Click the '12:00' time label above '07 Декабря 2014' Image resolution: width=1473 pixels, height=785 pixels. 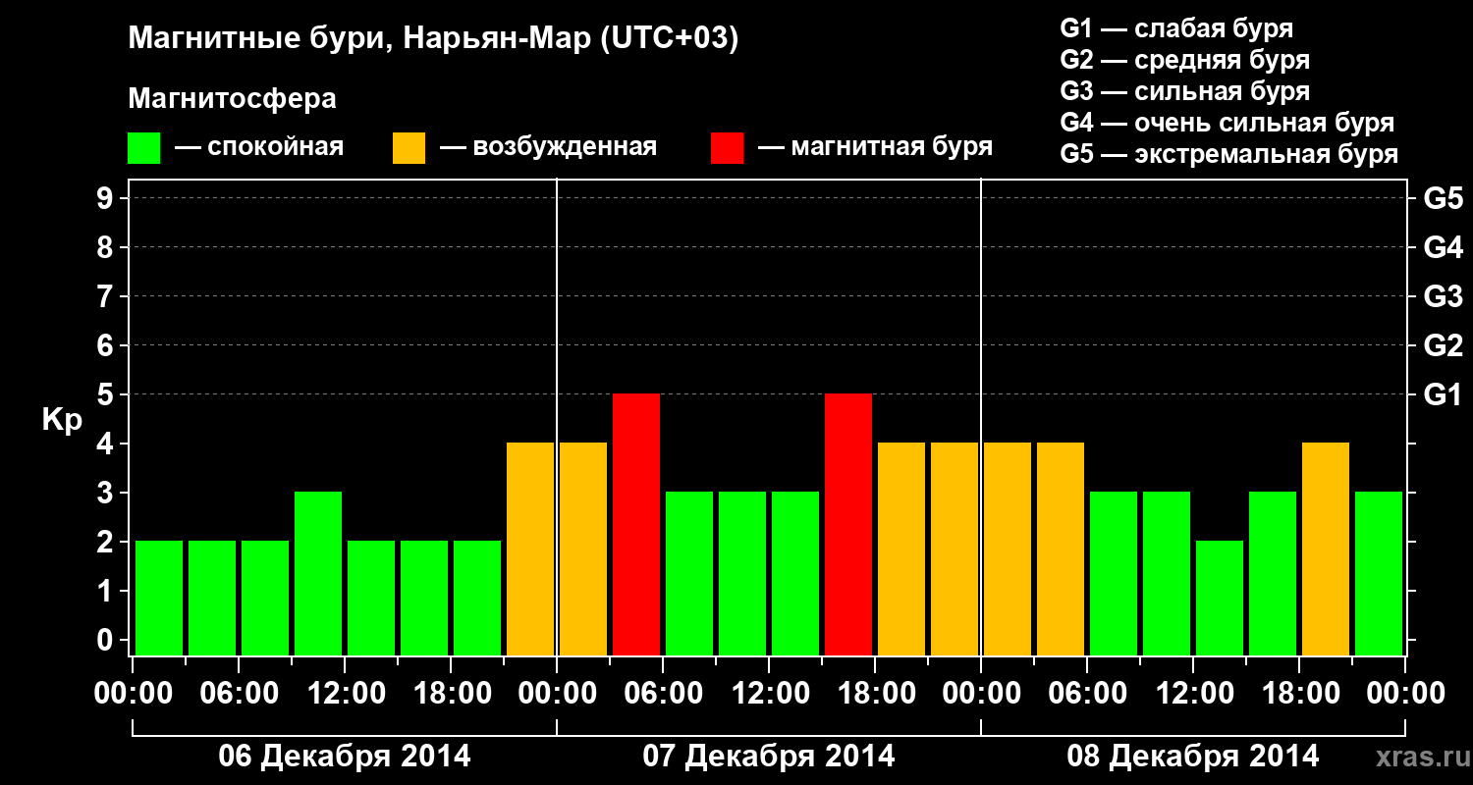[769, 694]
